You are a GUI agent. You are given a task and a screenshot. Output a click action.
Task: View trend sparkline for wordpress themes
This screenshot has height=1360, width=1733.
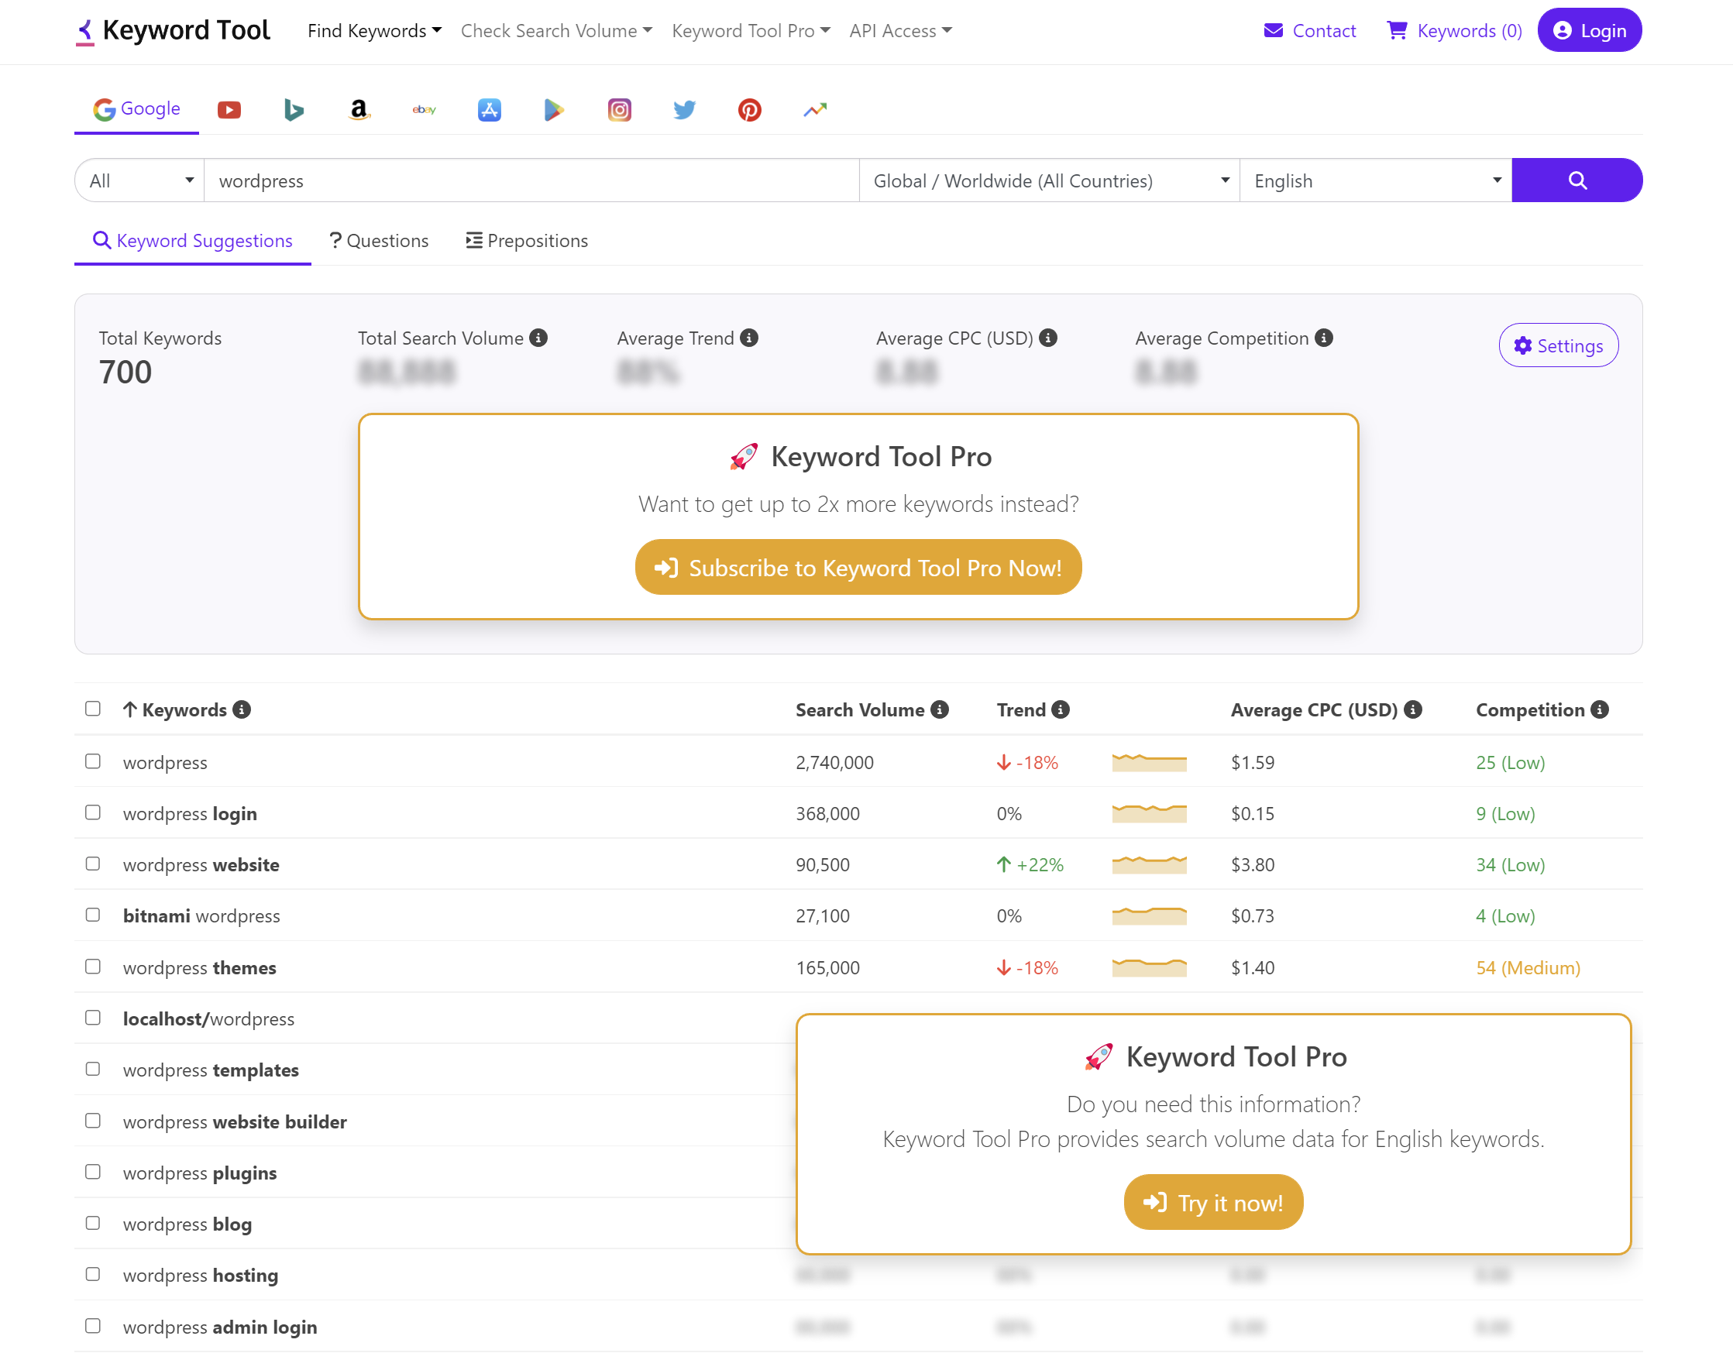click(1149, 967)
